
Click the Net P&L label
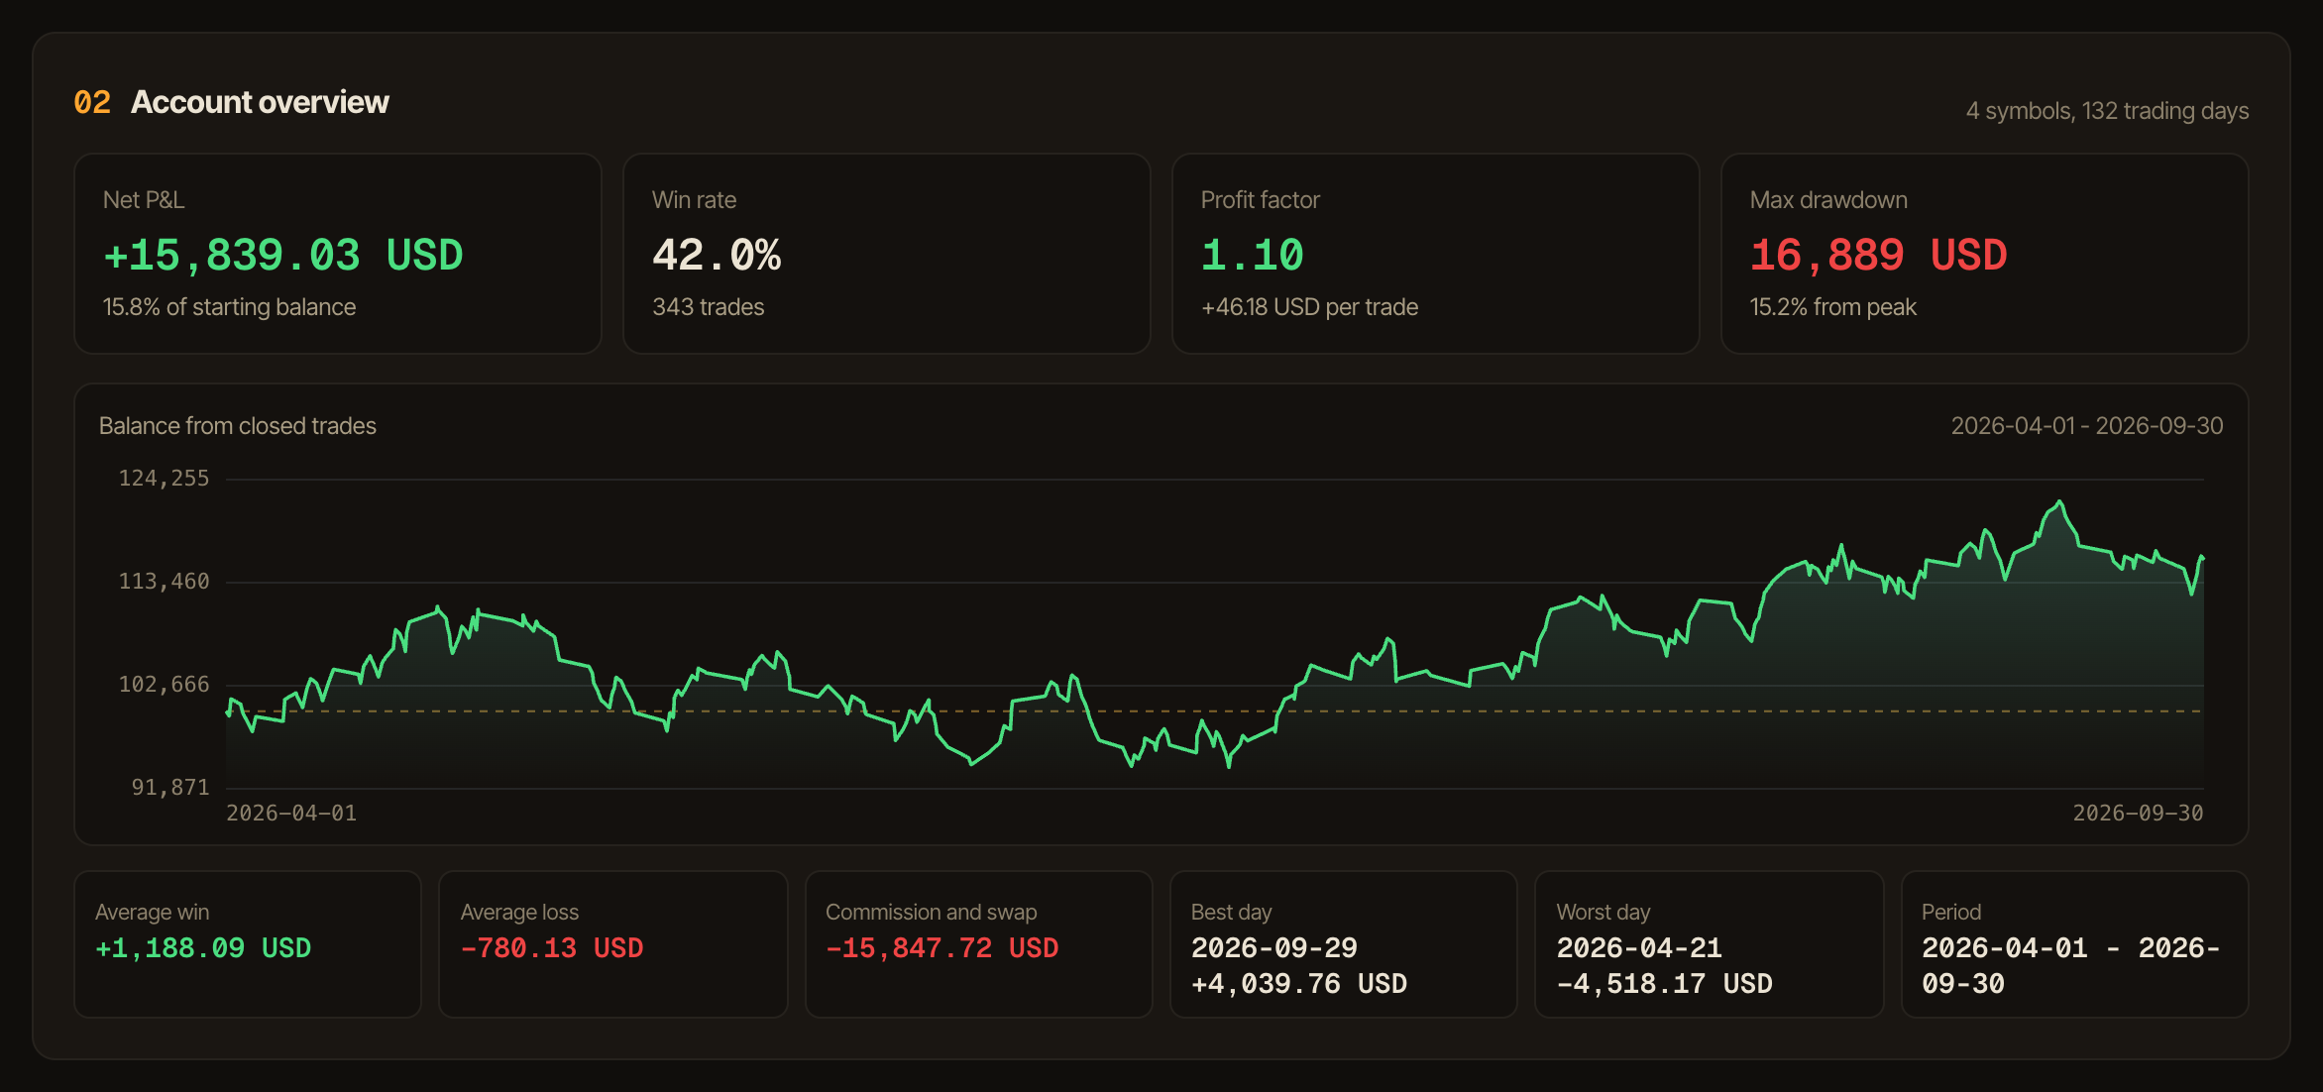143,200
